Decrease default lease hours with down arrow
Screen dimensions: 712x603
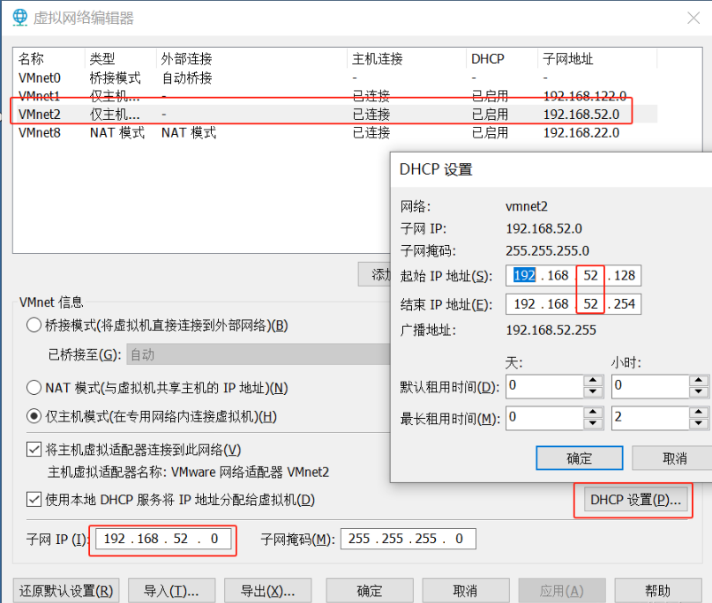[x=699, y=392]
